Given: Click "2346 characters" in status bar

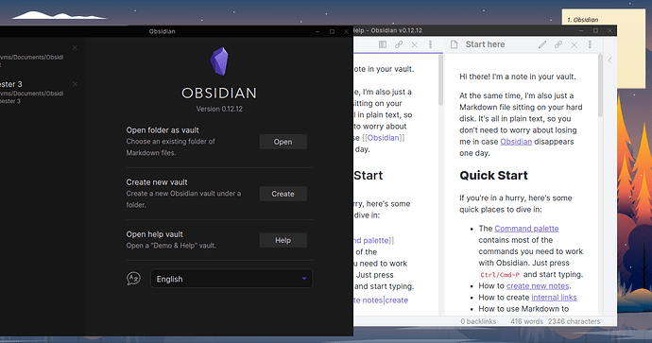Looking at the screenshot, I should tap(574, 321).
